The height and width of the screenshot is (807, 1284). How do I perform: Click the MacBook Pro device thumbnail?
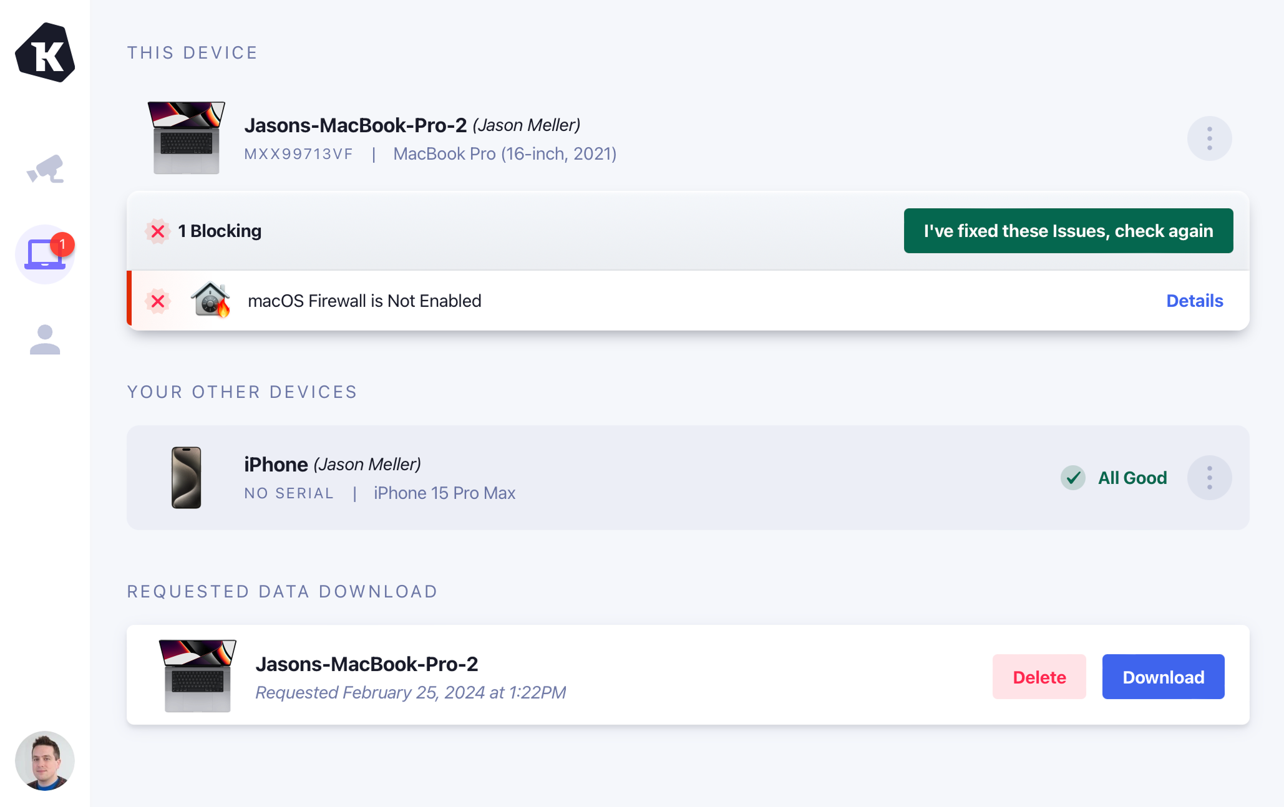coord(186,138)
